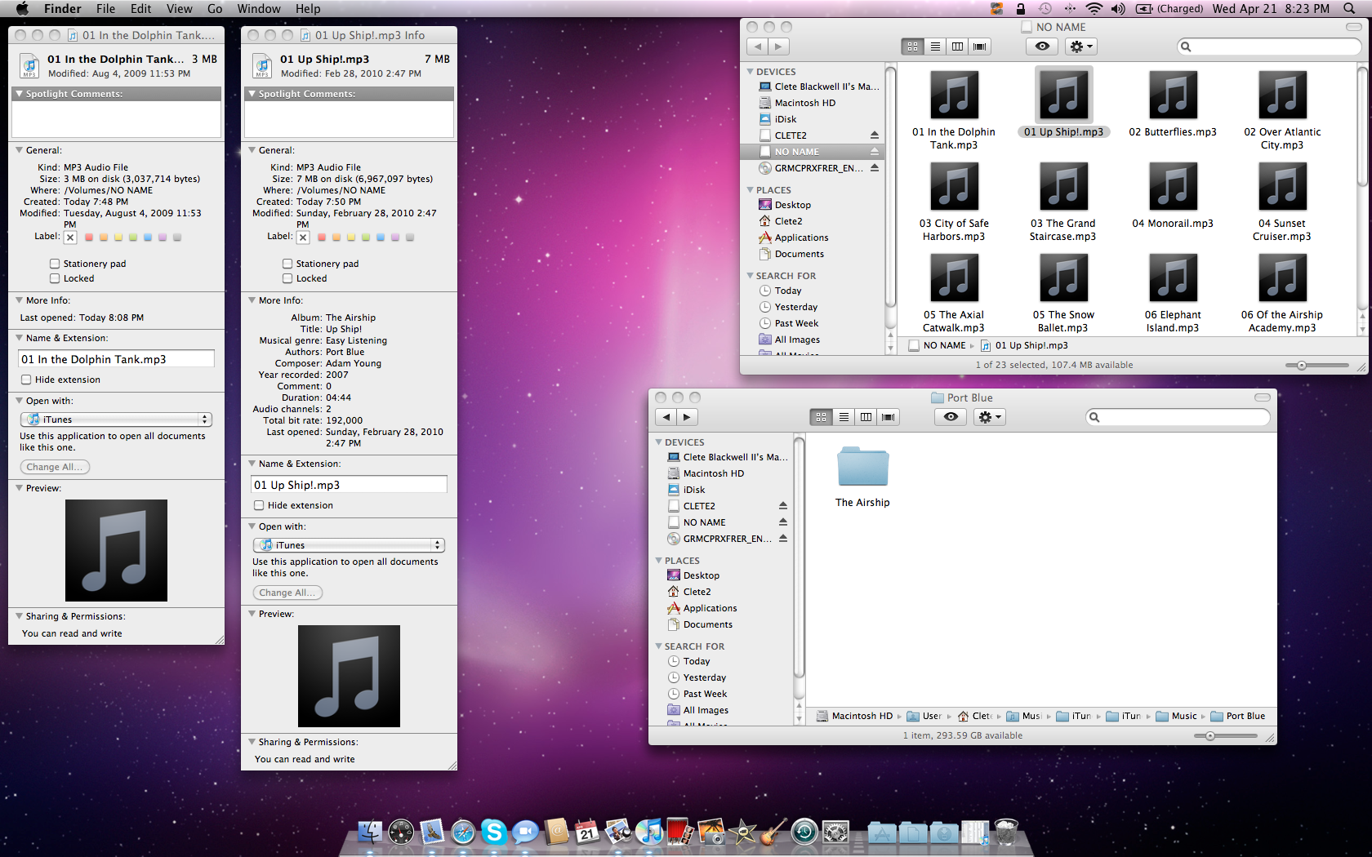Collapse Preview section in Dolphin Tank Info

(19, 488)
